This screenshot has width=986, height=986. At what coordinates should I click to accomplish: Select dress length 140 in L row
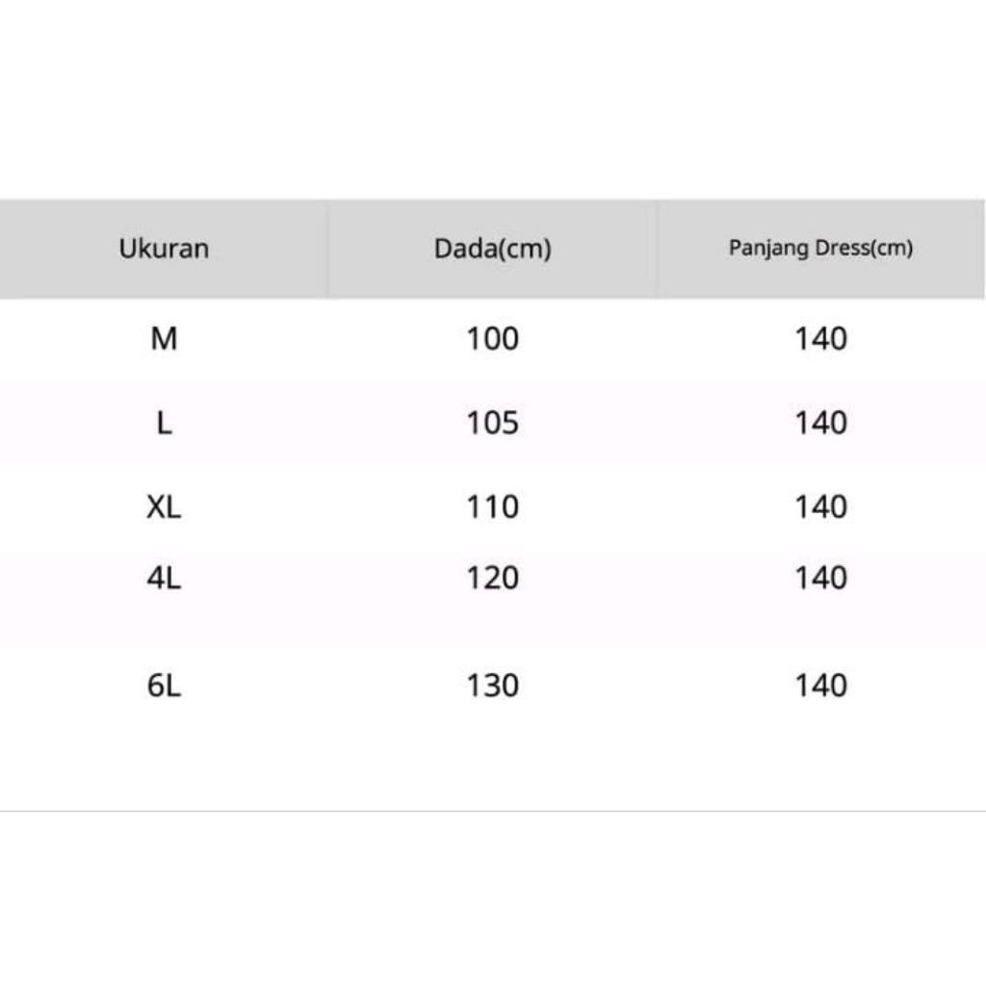tap(820, 423)
